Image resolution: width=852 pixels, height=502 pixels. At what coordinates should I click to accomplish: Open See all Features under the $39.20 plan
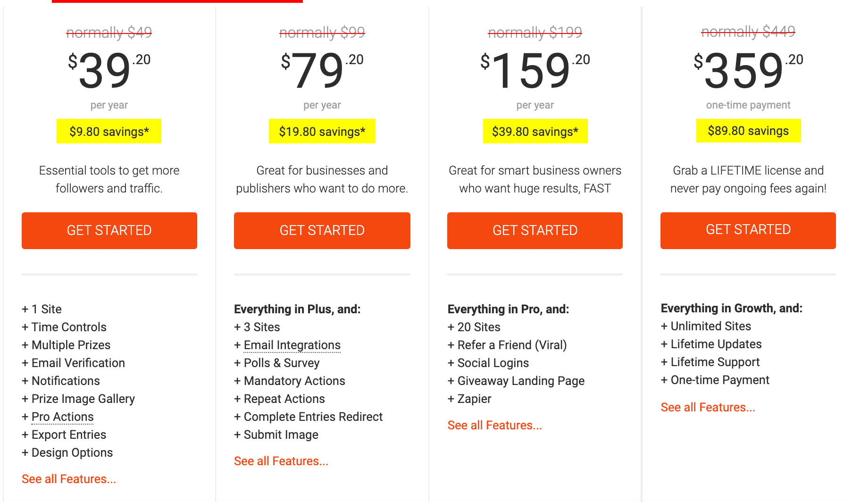pyautogui.click(x=69, y=479)
